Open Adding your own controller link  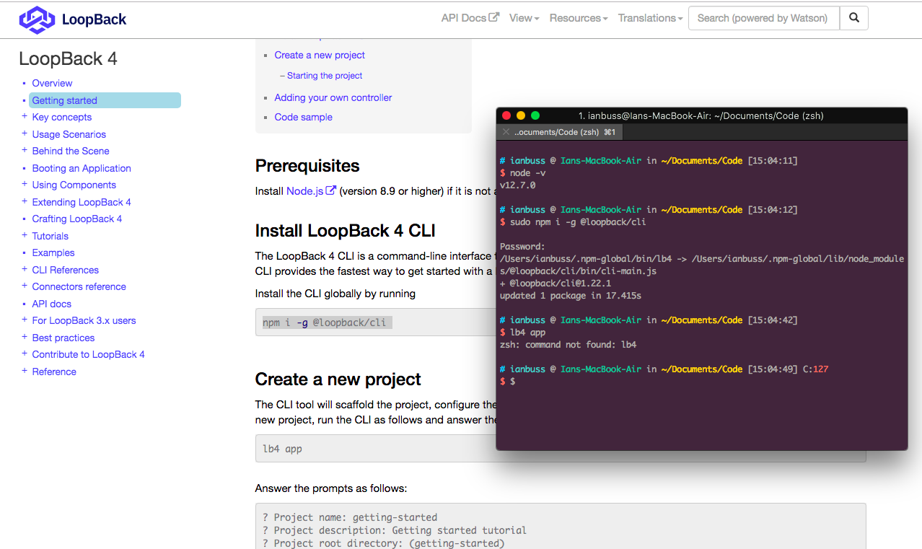pos(333,97)
